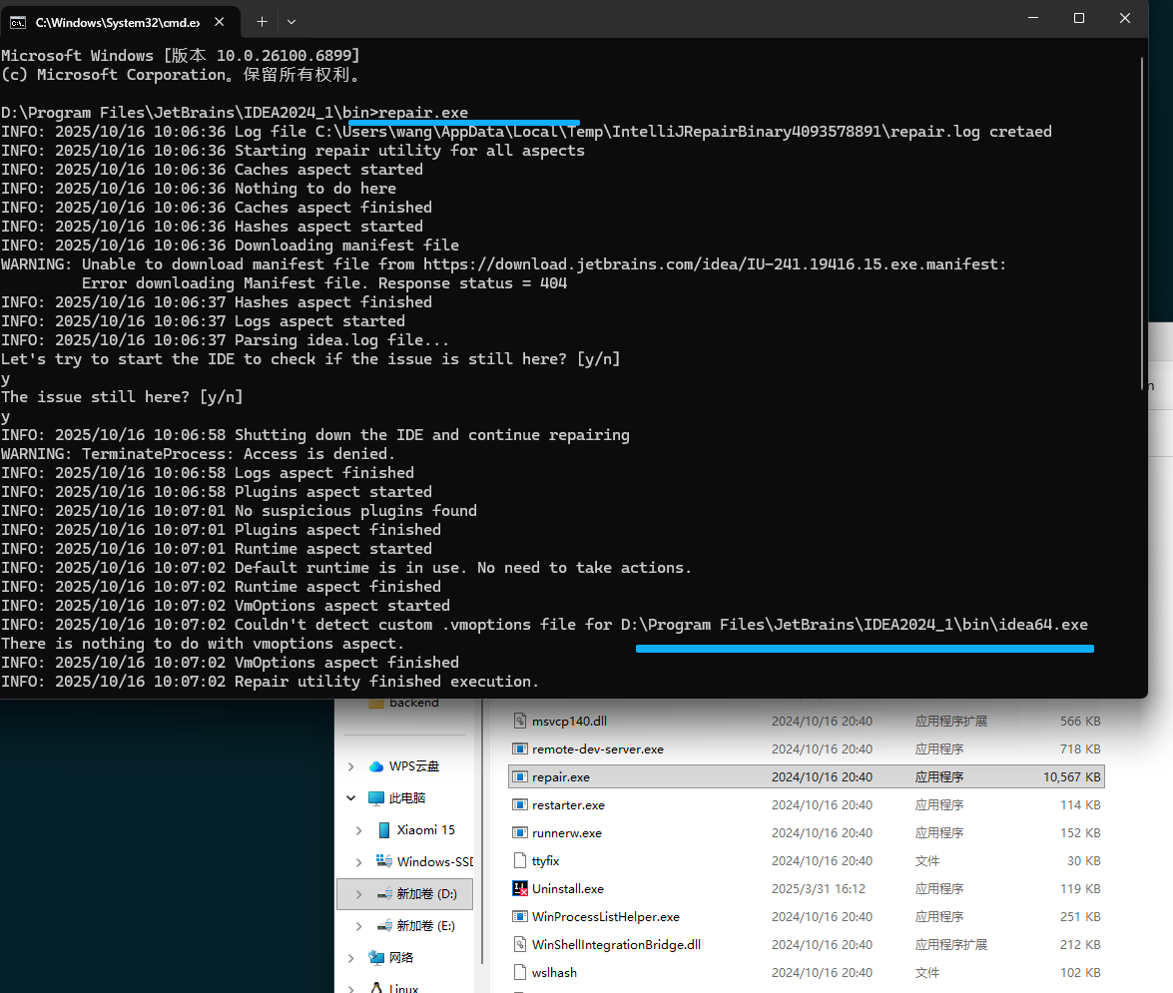The height and width of the screenshot is (993, 1173).
Task: Click 网络 network icon in sidebar
Action: point(376,957)
